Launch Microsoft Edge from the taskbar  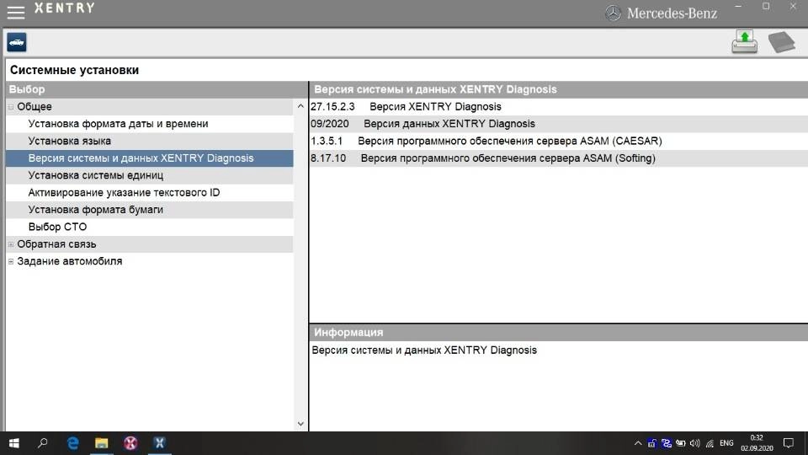[72, 443]
